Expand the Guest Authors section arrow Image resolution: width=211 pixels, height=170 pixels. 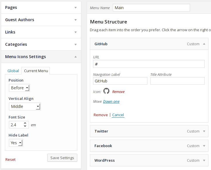[76, 20]
